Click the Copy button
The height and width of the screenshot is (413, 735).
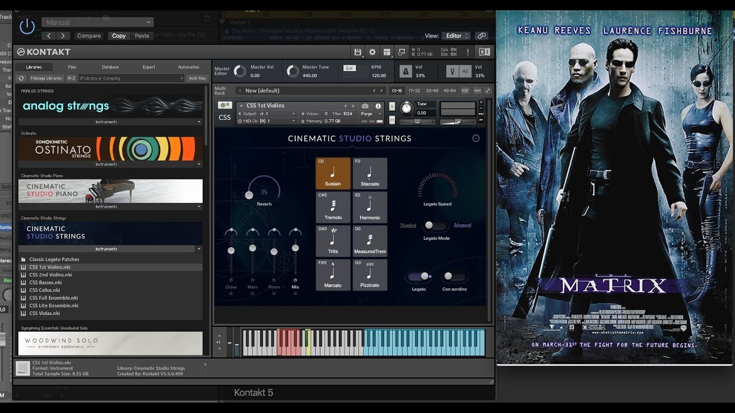119,36
